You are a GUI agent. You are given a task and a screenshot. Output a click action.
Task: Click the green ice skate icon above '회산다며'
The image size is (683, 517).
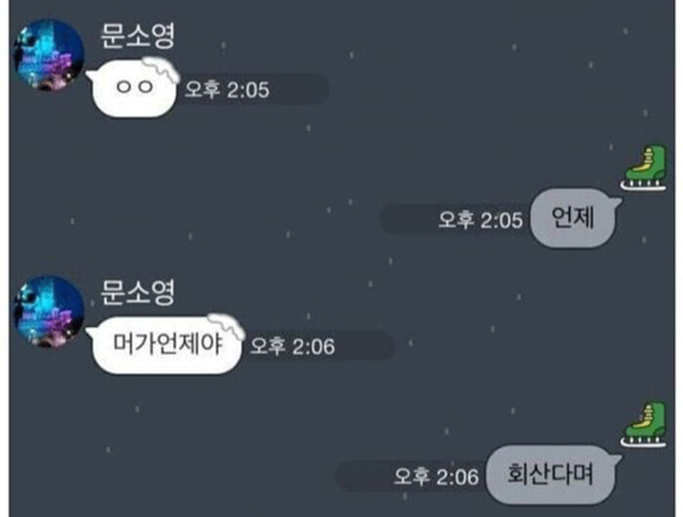click(644, 424)
